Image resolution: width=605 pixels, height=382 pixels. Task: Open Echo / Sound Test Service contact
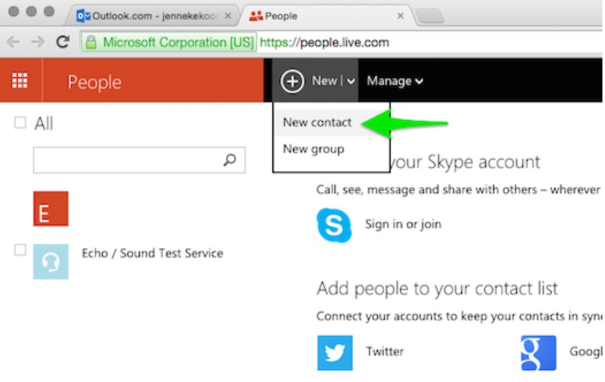pyautogui.click(x=153, y=253)
